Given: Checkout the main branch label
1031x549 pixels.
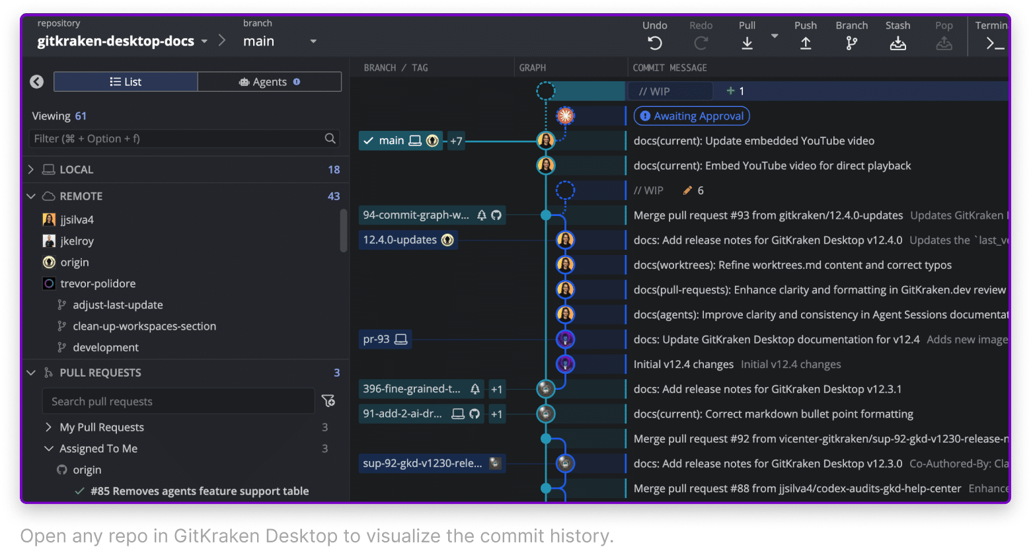Looking at the screenshot, I should [x=401, y=141].
